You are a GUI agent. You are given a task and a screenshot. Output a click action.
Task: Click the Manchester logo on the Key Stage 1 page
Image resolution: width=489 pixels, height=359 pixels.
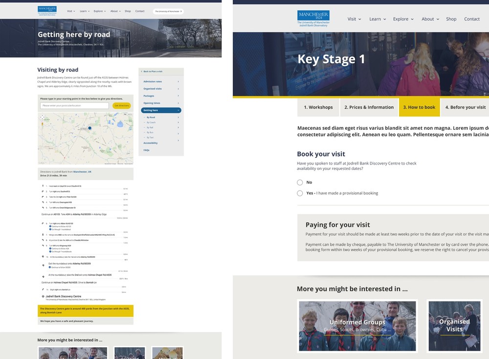pos(313,19)
